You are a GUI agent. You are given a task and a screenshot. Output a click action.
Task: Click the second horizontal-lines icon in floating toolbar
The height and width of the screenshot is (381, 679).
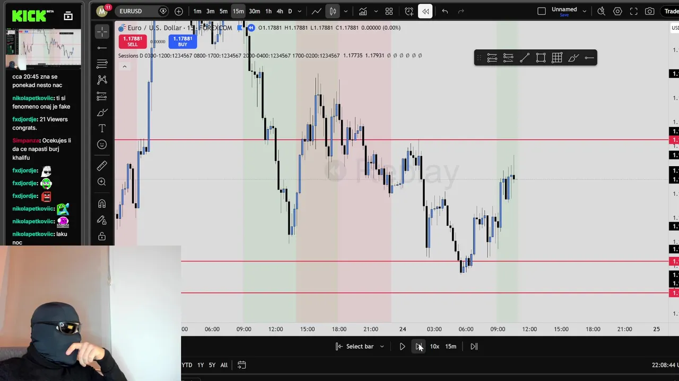(x=508, y=58)
